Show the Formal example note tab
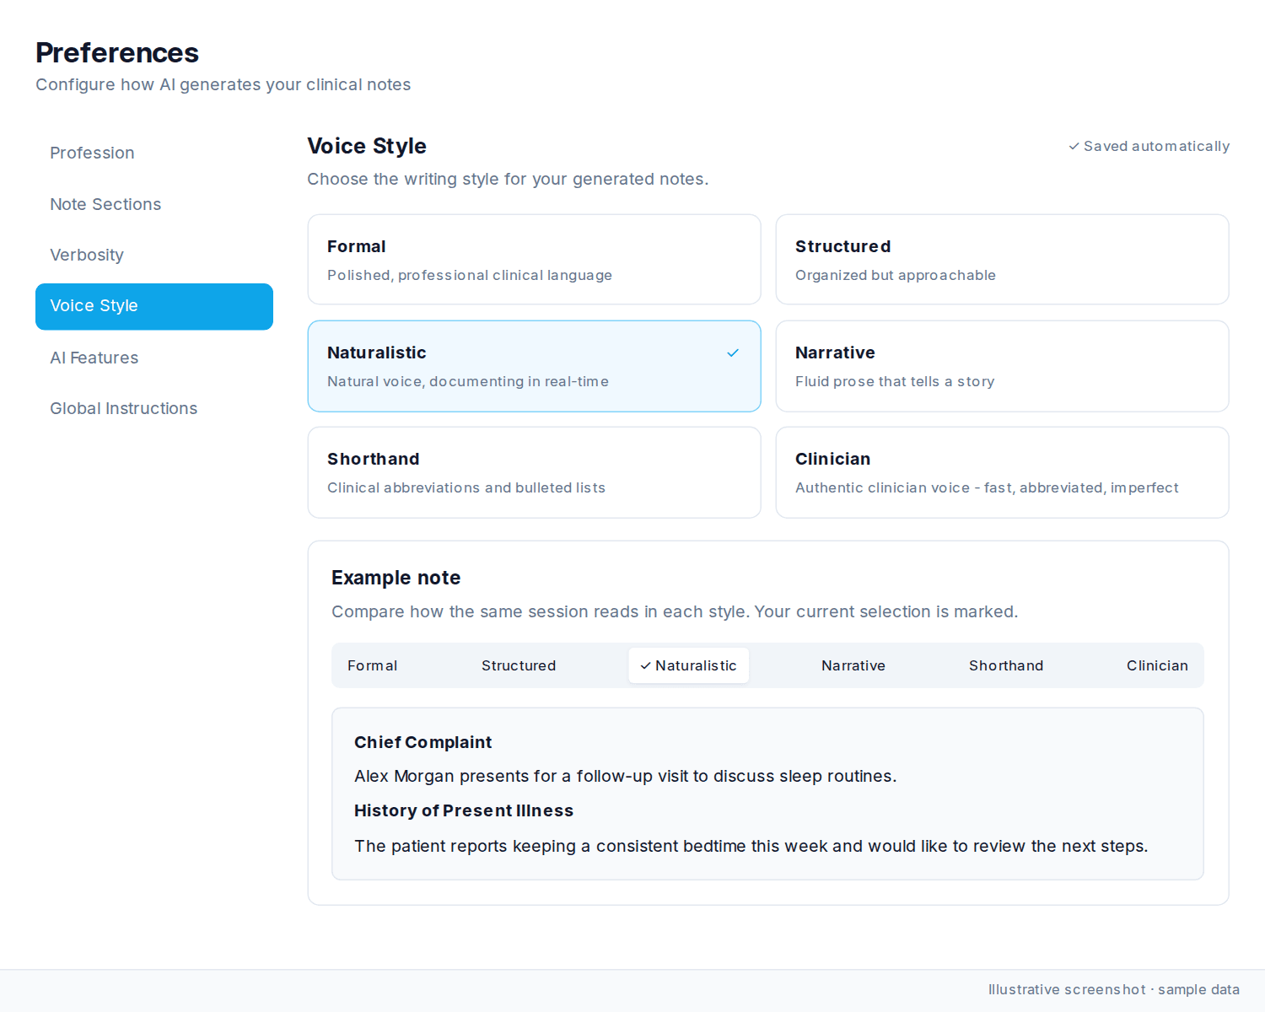 [x=372, y=665]
